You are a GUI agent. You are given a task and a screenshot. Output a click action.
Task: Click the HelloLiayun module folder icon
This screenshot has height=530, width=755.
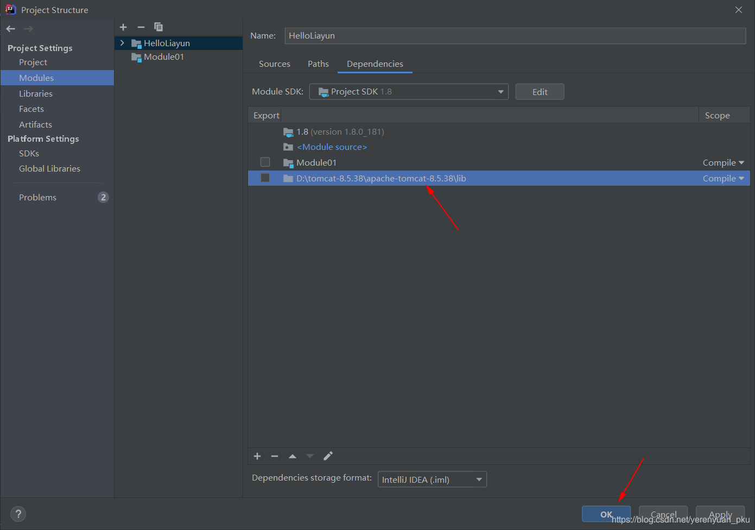136,43
